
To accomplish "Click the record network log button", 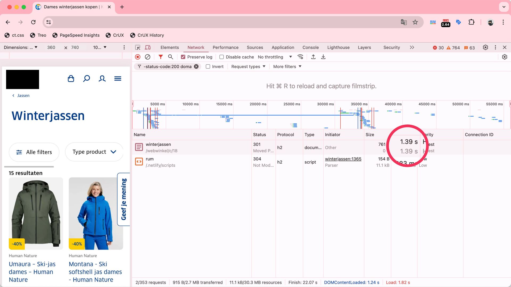I will [x=138, y=57].
